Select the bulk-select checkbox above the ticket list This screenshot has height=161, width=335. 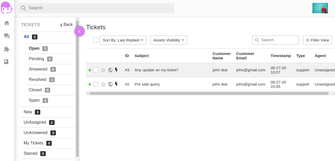click(x=96, y=40)
